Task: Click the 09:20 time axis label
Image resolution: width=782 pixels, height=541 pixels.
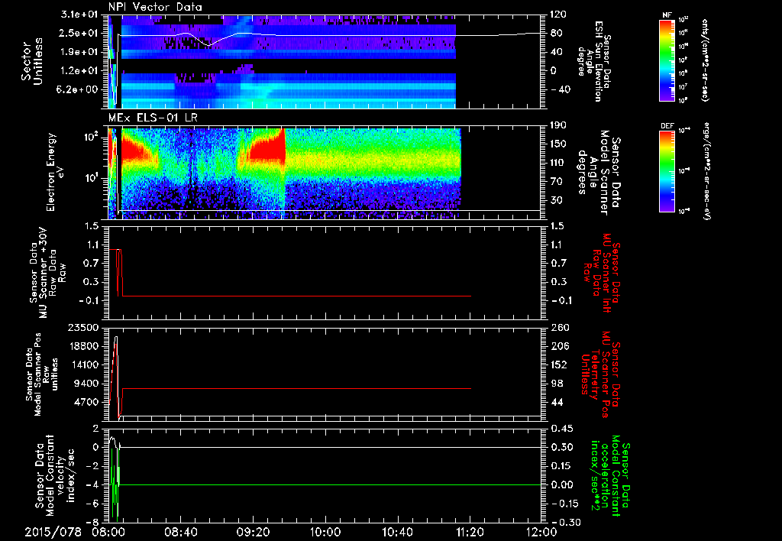Action: 252,532
